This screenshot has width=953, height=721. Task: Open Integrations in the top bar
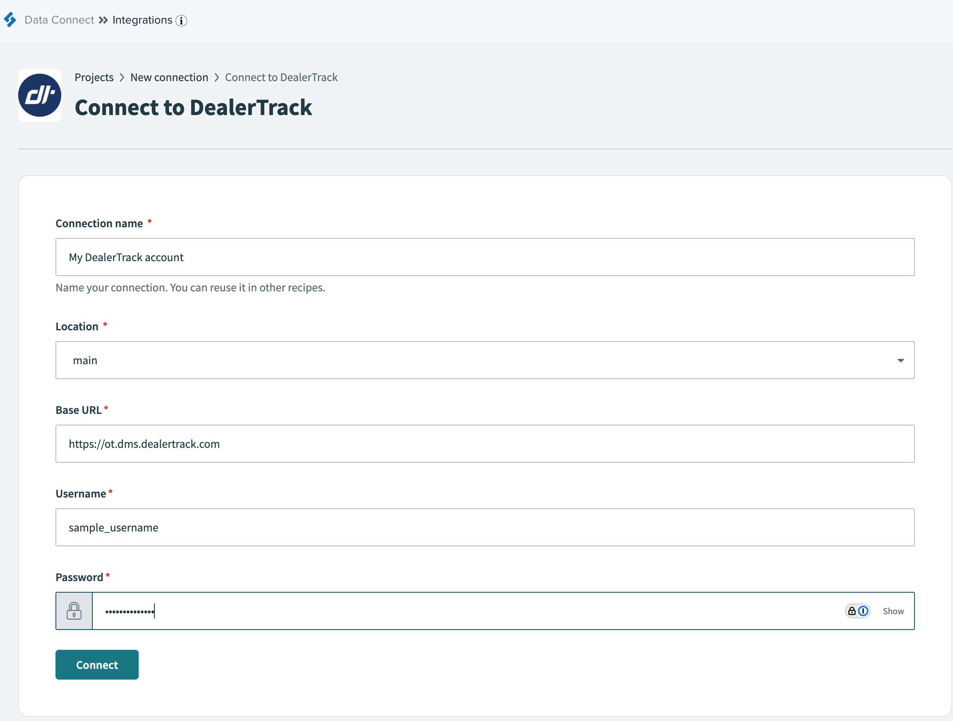(142, 20)
